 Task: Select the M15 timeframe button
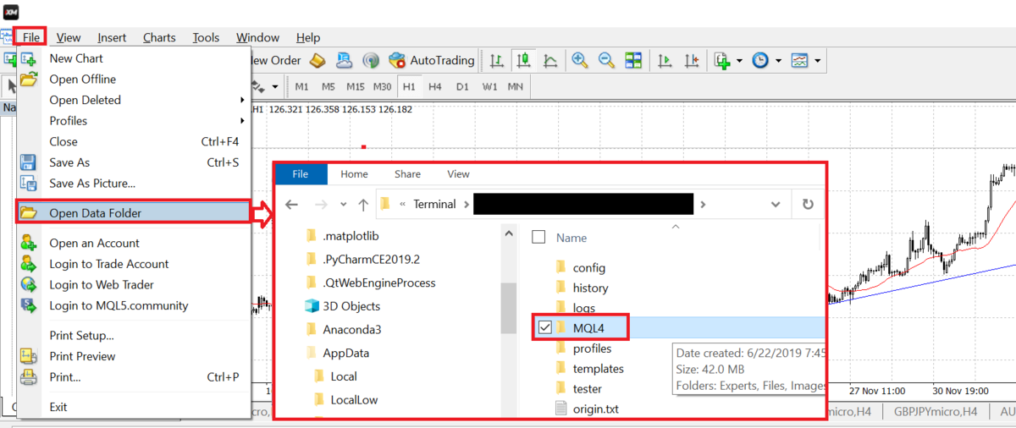tap(356, 86)
